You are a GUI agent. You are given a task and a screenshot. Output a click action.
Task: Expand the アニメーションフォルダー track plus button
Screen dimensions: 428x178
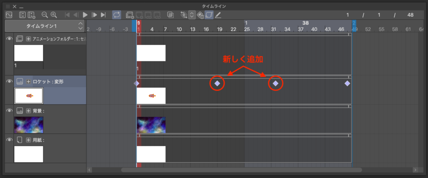tap(28, 39)
